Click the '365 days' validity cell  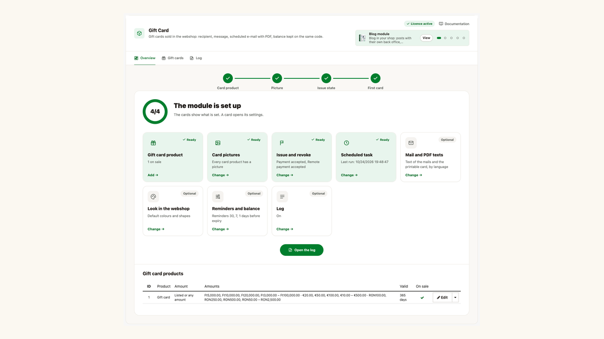tap(403, 297)
